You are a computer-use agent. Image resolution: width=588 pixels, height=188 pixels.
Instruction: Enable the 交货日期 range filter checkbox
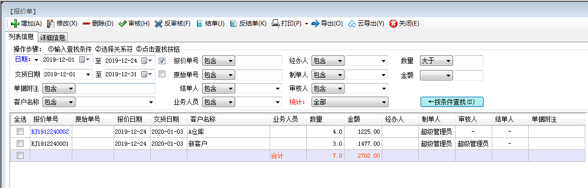162,74
